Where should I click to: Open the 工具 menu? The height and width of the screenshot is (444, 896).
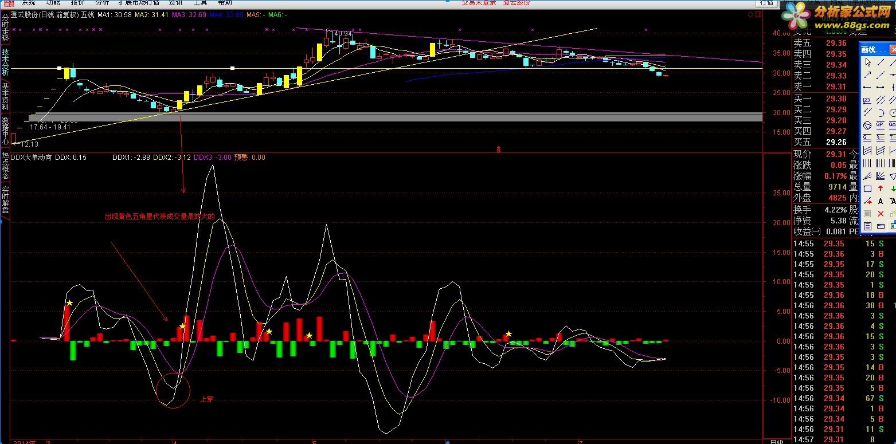pos(200,3)
